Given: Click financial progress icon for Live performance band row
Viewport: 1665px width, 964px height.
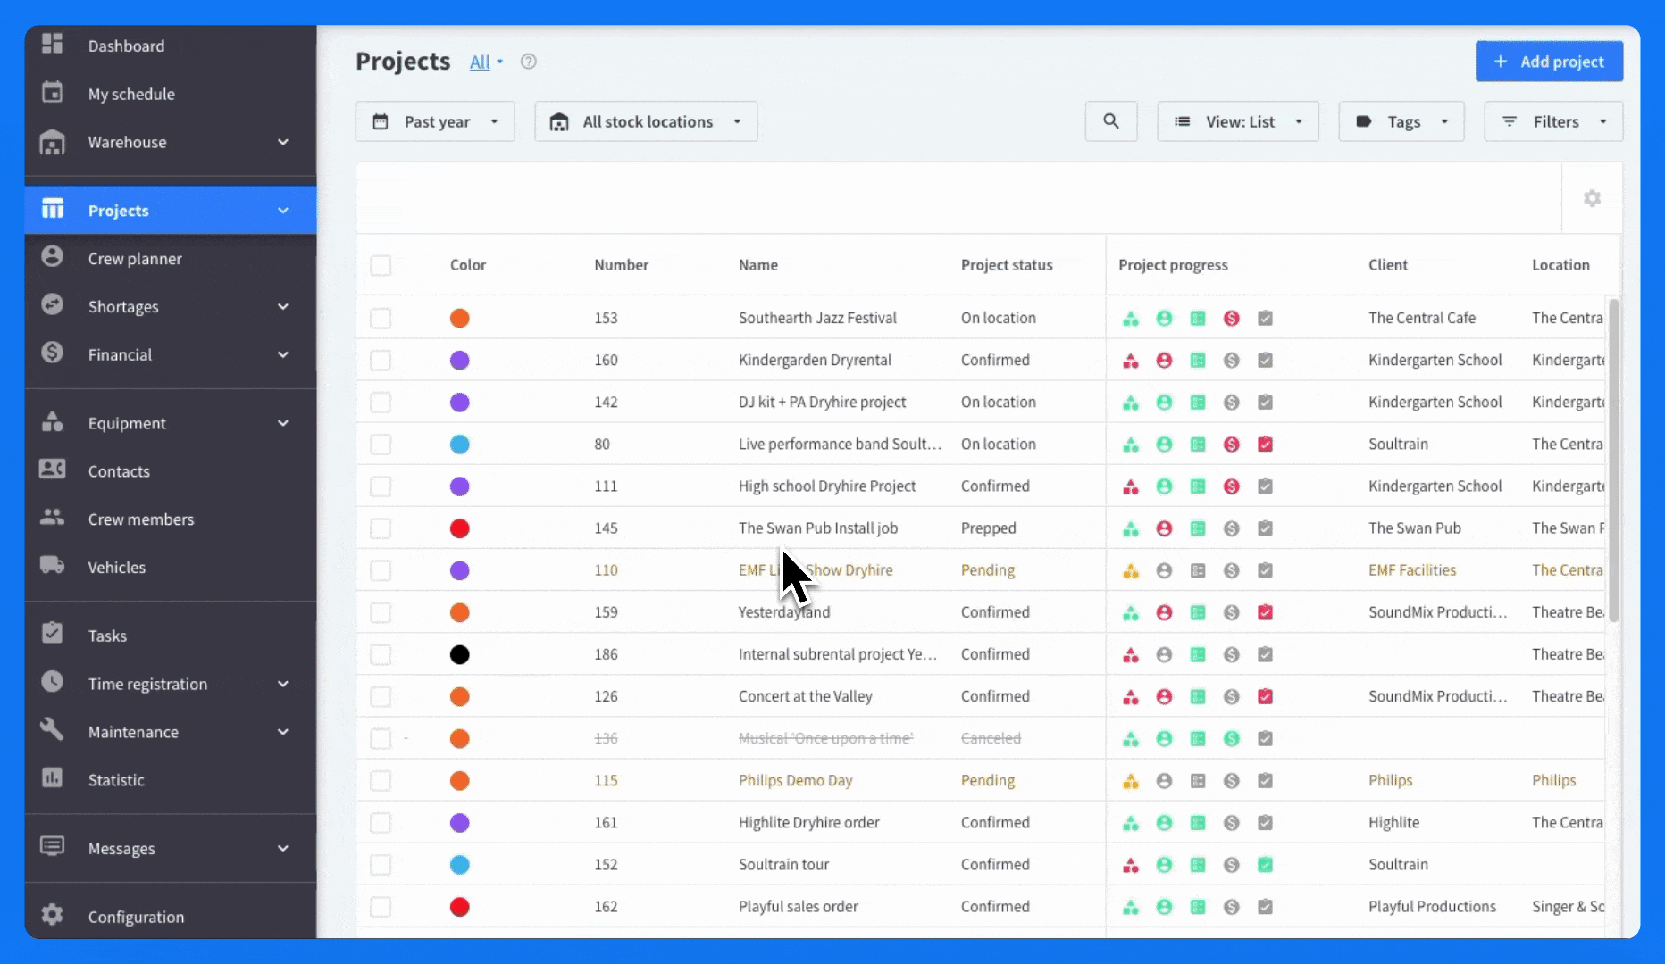Looking at the screenshot, I should [1232, 445].
